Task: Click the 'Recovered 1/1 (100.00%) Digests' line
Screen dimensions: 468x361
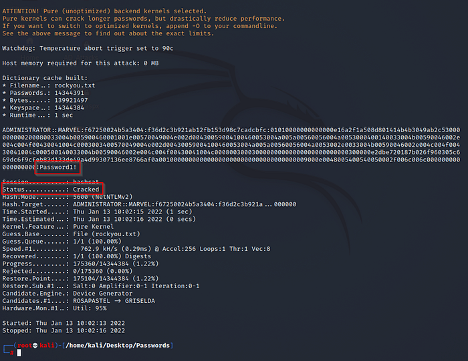Action: [x=77, y=256]
